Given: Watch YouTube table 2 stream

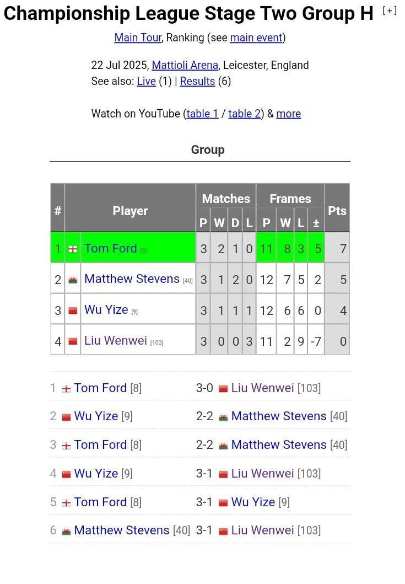Looking at the screenshot, I should (244, 114).
